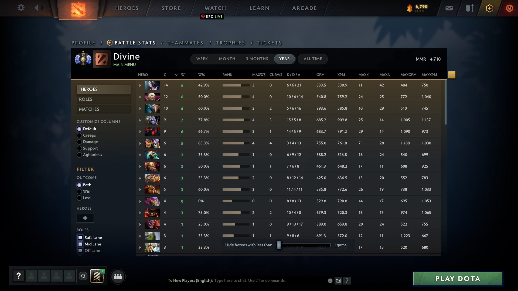This screenshot has width=518, height=291.
Task: Open the settings gear menu
Action: click(x=21, y=8)
